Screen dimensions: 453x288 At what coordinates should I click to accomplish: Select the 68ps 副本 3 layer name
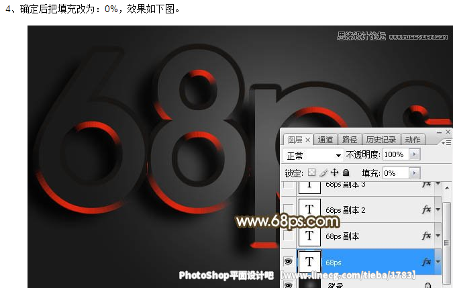pos(346,185)
